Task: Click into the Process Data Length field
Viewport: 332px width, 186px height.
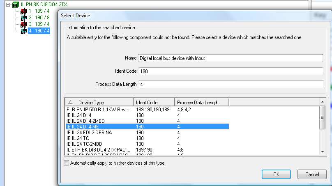Action: pos(231,84)
